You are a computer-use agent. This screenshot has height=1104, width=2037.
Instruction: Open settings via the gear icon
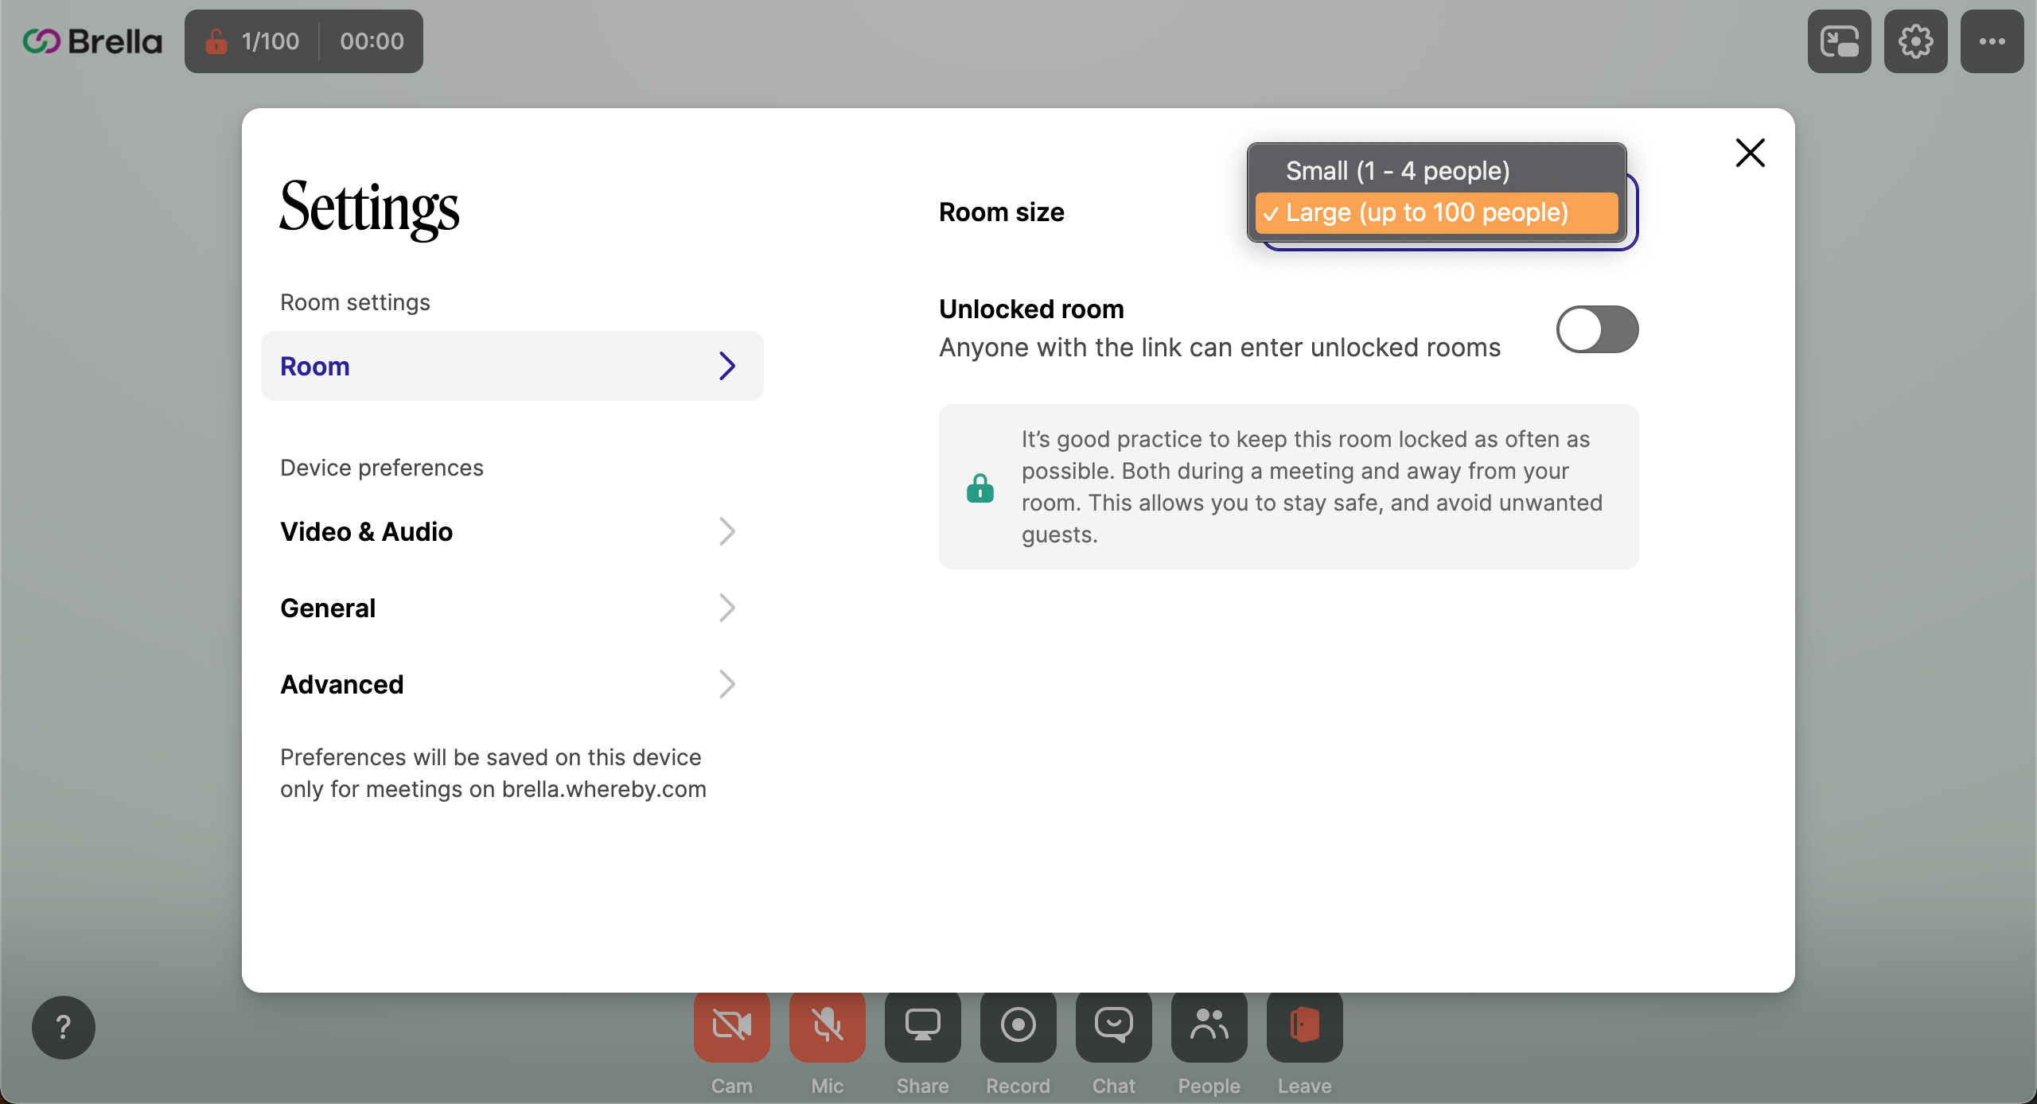click(1915, 41)
